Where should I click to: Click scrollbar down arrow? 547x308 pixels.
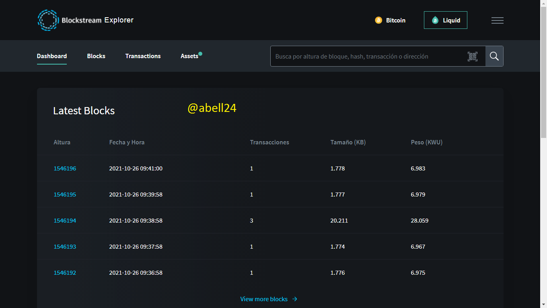click(x=543, y=304)
